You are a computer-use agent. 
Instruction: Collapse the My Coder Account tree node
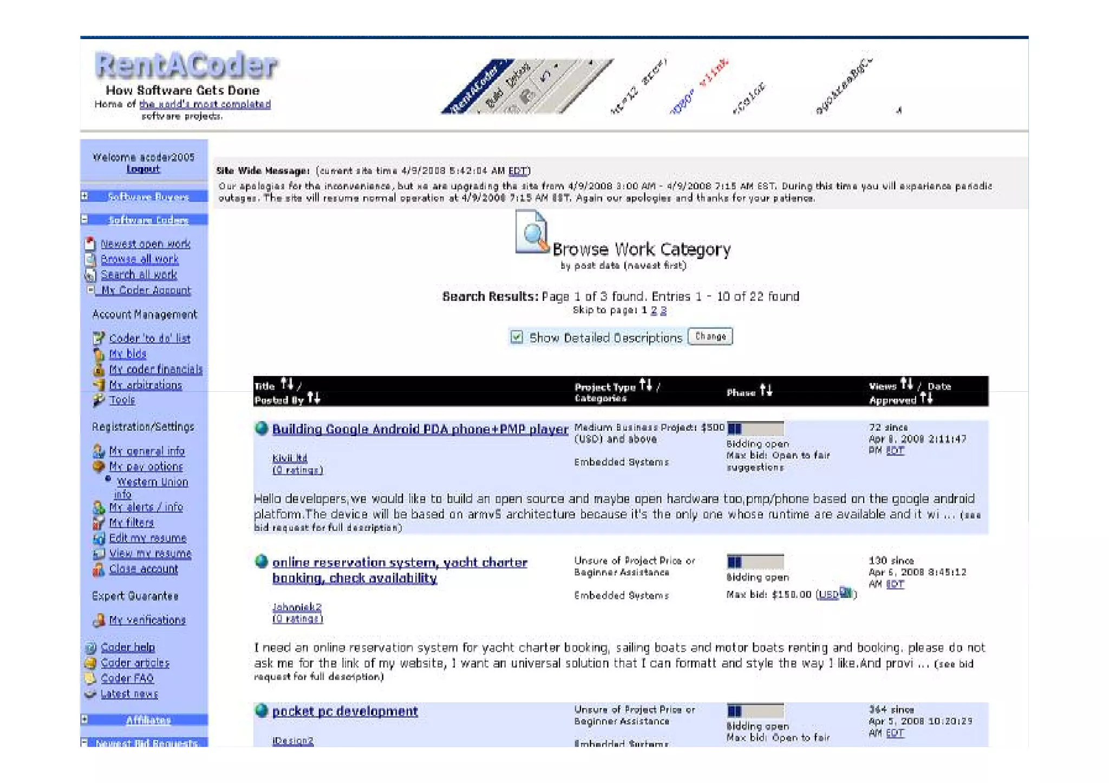tap(91, 289)
